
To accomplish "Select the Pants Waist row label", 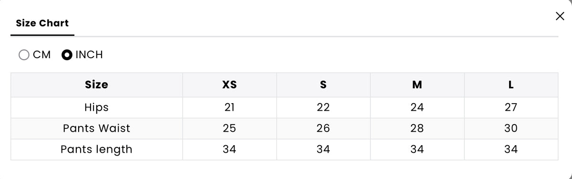I will pos(96,128).
